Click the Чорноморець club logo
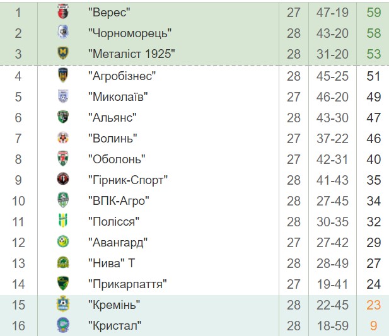The height and width of the screenshot is (336, 389). pyautogui.click(x=62, y=33)
